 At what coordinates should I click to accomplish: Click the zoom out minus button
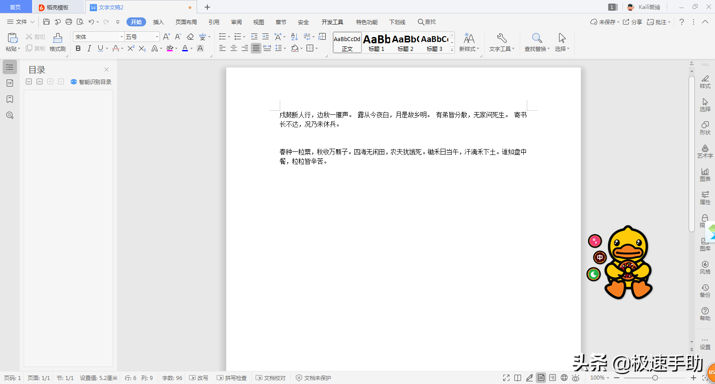[x=617, y=378]
